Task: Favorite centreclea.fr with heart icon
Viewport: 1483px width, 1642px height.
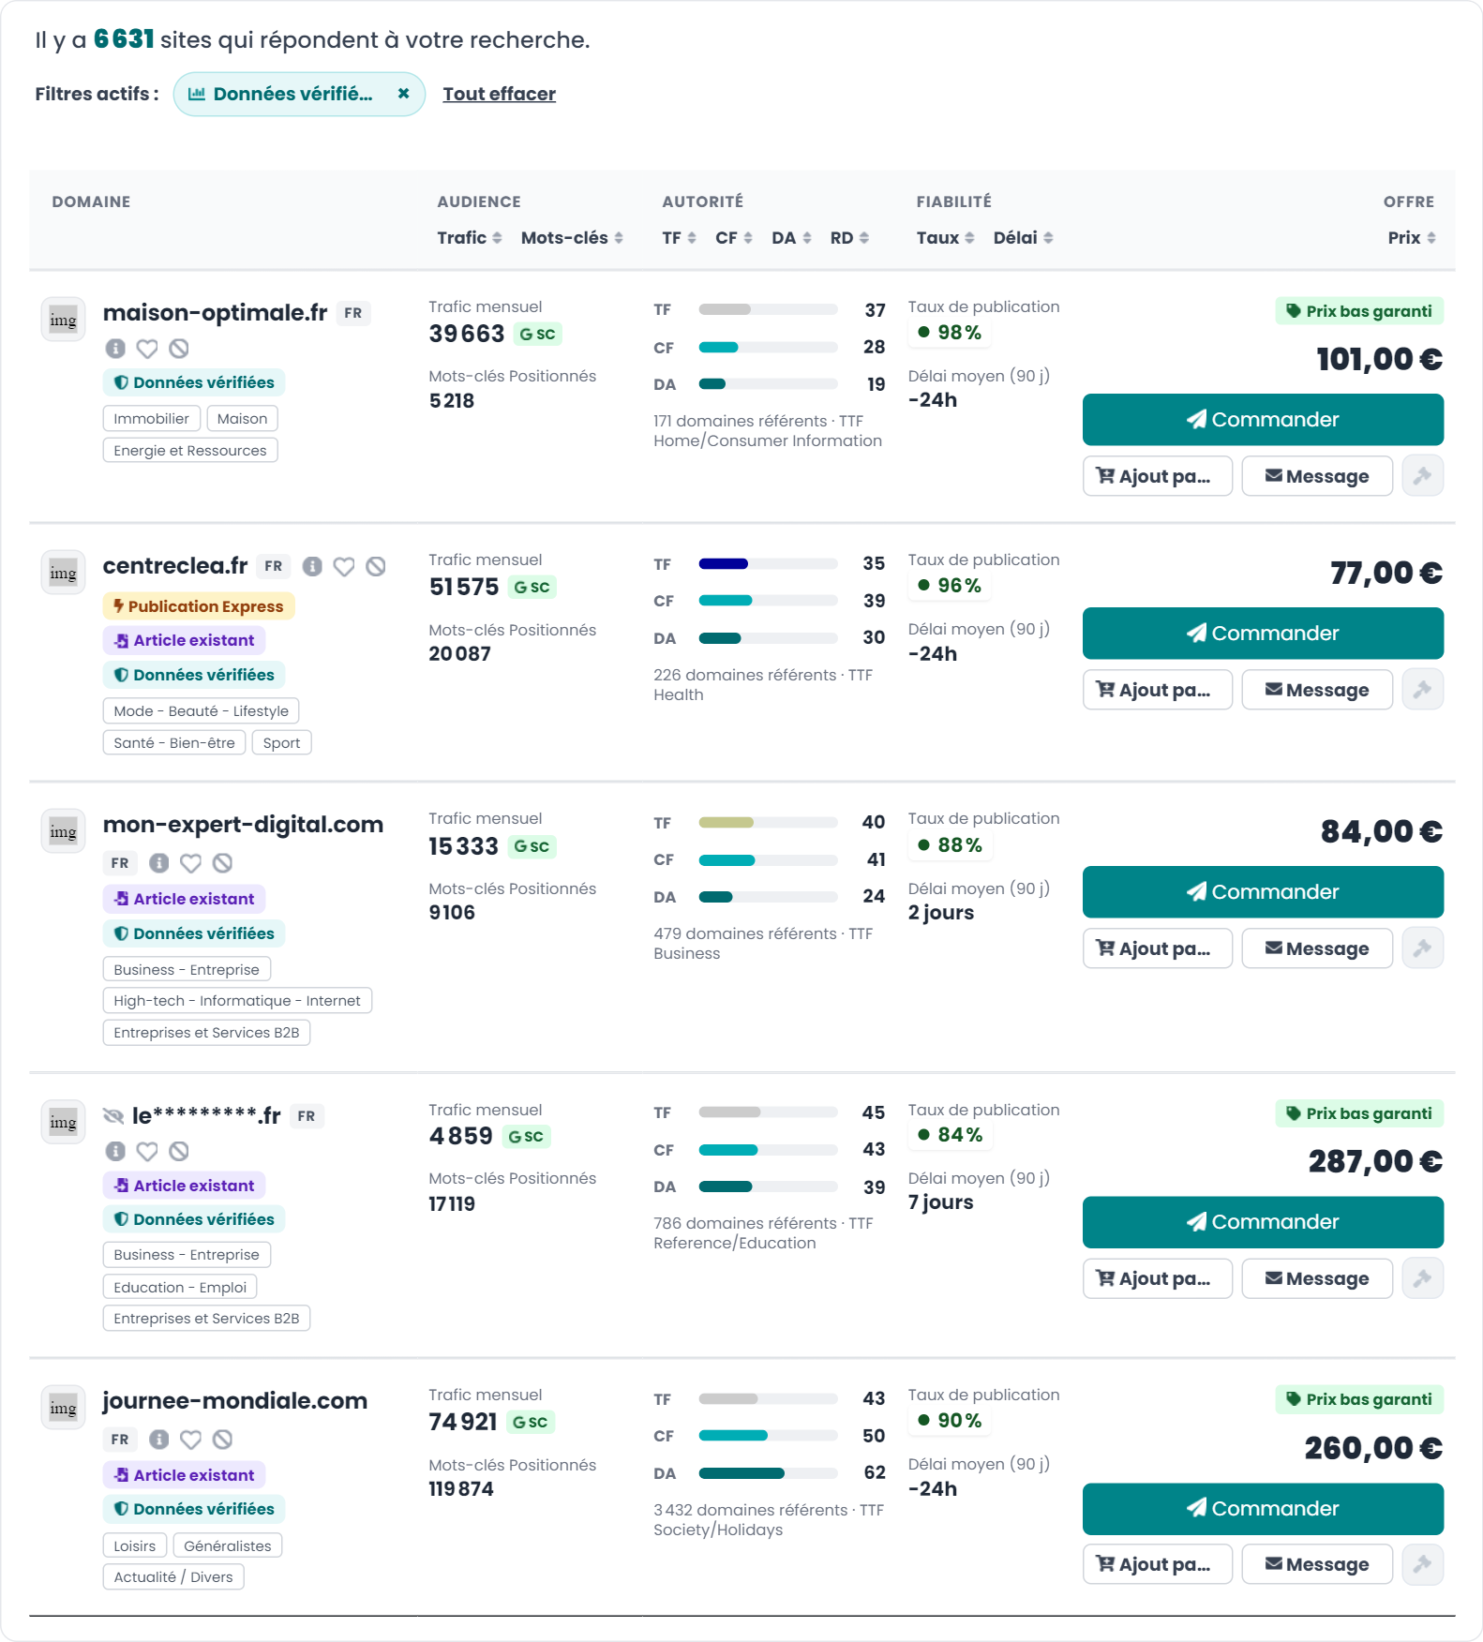Action: click(x=344, y=566)
